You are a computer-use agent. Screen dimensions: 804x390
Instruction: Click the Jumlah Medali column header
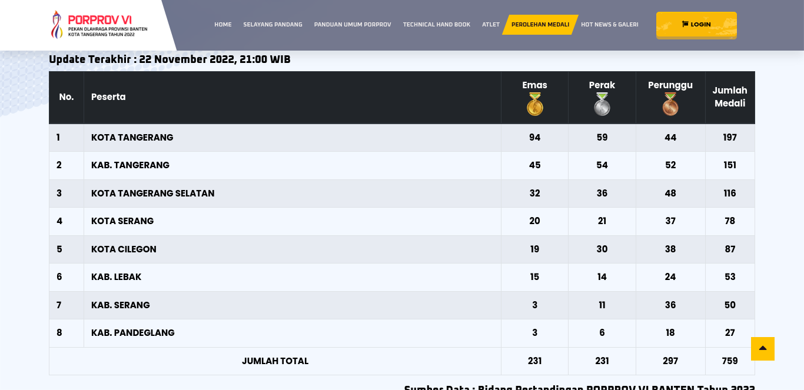click(729, 97)
